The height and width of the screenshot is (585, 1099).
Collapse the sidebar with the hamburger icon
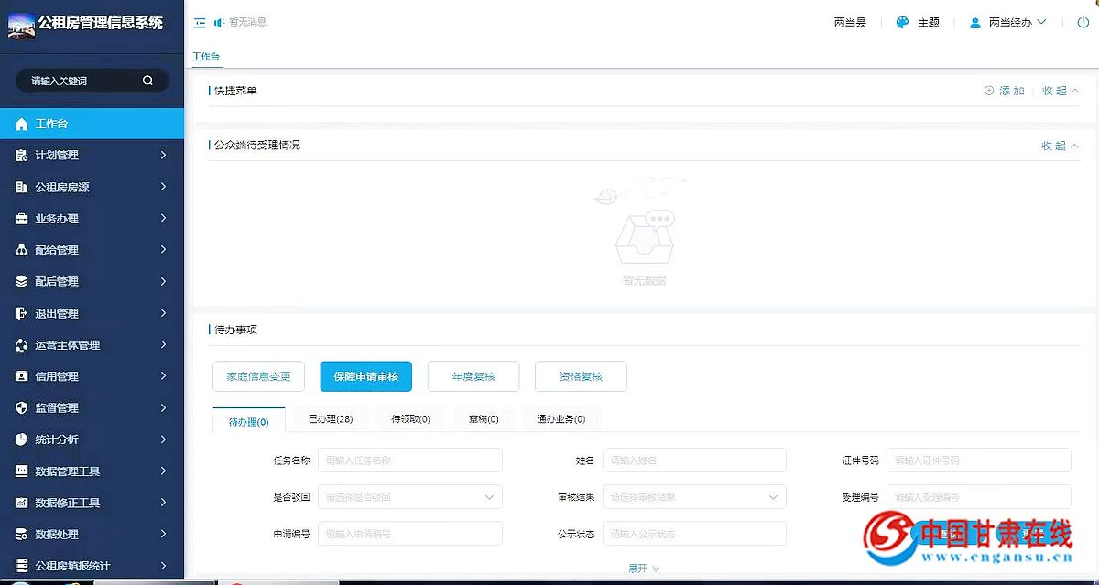[x=199, y=22]
